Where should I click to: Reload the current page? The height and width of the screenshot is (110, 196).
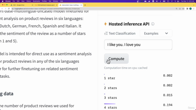(x=9, y=9)
